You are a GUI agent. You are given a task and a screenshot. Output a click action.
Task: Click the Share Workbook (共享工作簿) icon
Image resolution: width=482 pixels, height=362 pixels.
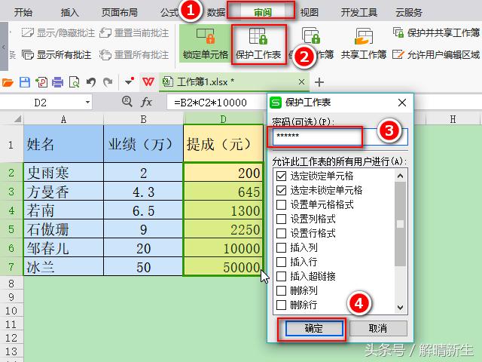[364, 36]
